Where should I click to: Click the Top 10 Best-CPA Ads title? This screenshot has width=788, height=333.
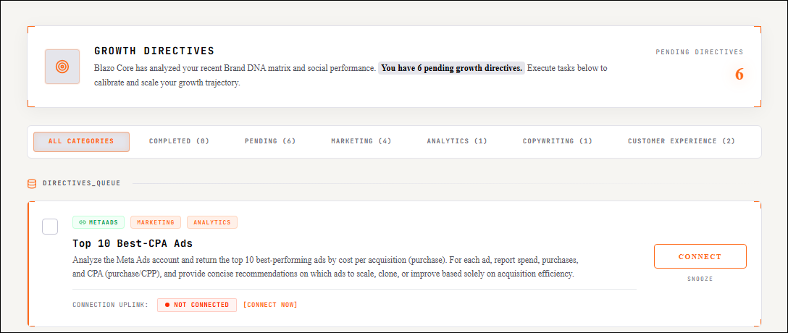click(133, 244)
